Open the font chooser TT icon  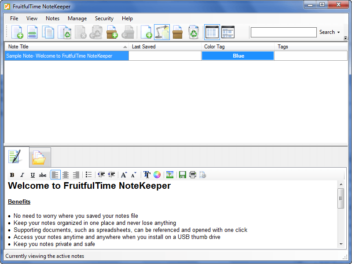coord(147,175)
